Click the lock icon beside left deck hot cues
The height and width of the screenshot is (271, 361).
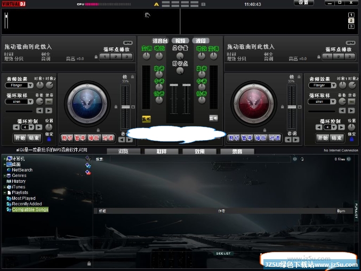(x=96, y=57)
